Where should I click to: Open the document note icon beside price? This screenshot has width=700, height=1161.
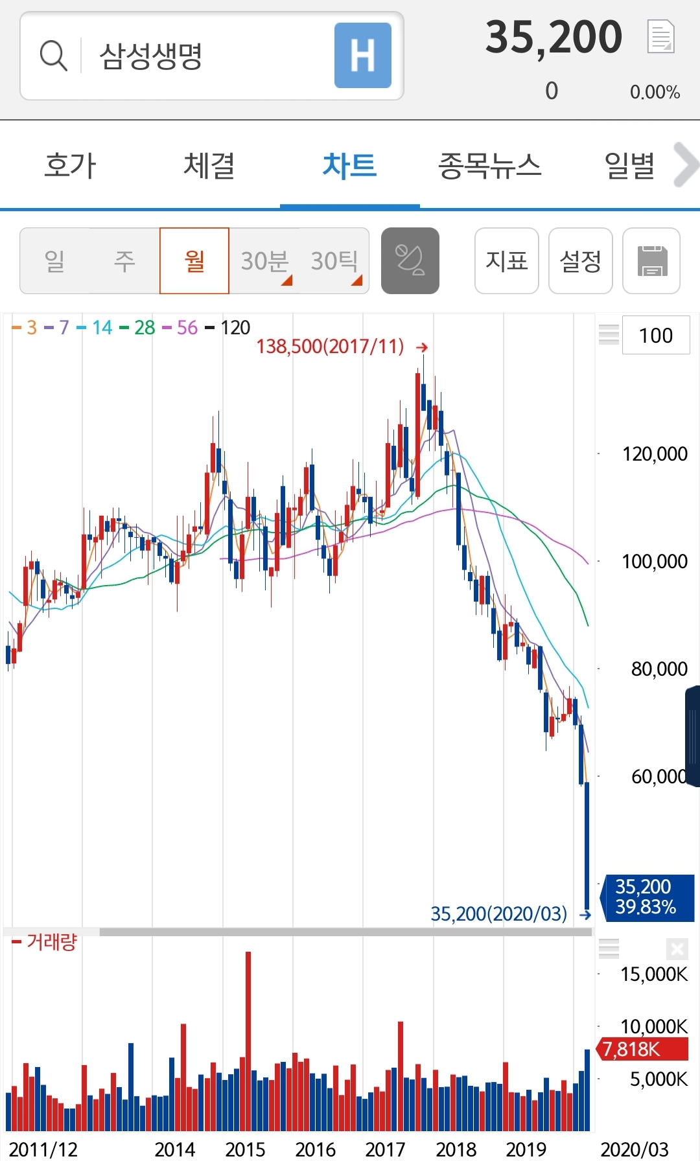pyautogui.click(x=661, y=36)
